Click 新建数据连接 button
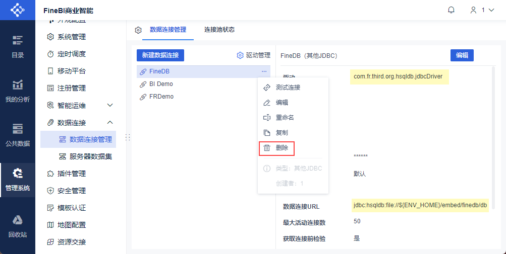The width and height of the screenshot is (506, 254). coord(160,55)
